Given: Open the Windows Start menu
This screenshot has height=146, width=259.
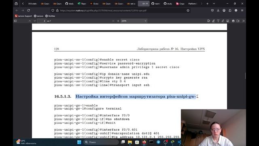Looking at the screenshot, I should pyautogui.click(x=79, y=142).
